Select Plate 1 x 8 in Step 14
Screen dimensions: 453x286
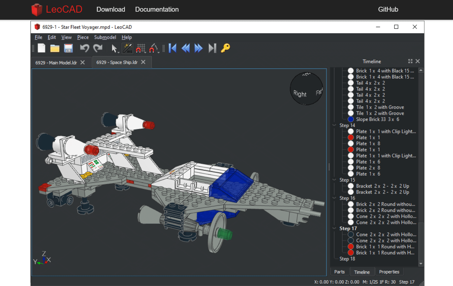coord(368,144)
